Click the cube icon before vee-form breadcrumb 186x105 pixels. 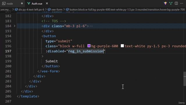point(49,10)
